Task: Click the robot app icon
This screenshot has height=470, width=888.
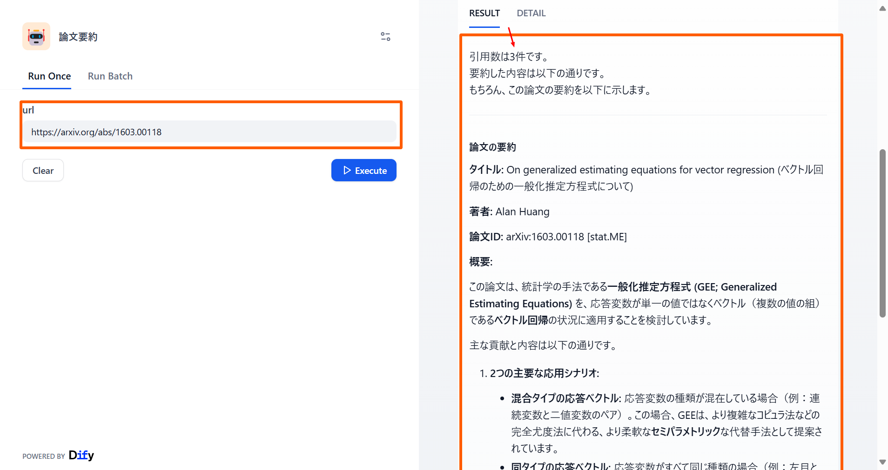Action: (x=36, y=36)
